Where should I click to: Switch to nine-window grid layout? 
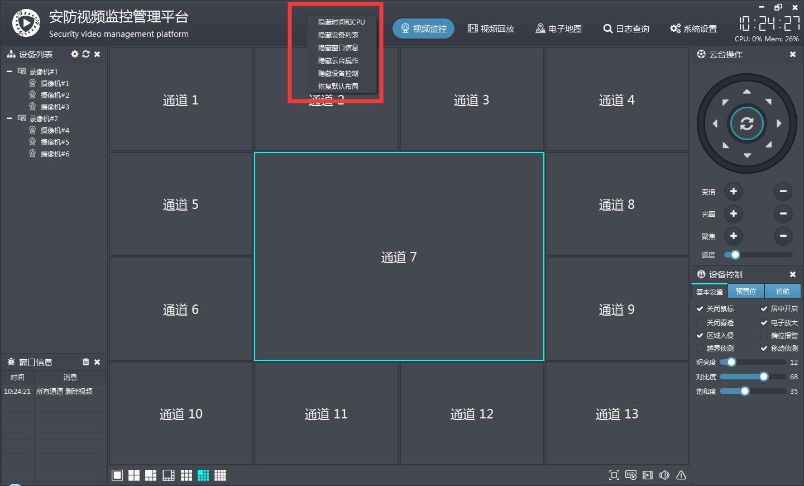point(186,475)
